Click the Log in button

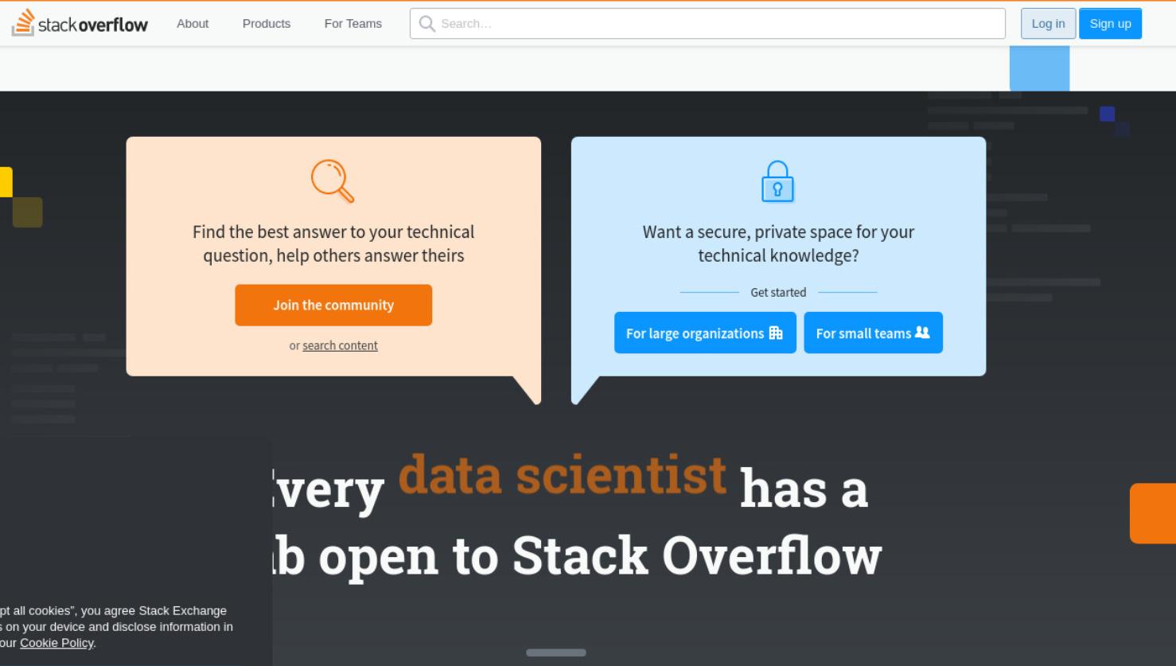[1048, 24]
